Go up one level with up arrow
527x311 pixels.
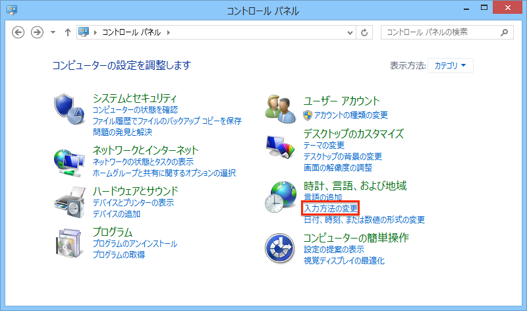(x=67, y=32)
